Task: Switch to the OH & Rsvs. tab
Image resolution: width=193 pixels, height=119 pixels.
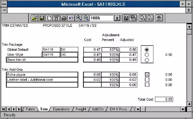Action: (118, 109)
